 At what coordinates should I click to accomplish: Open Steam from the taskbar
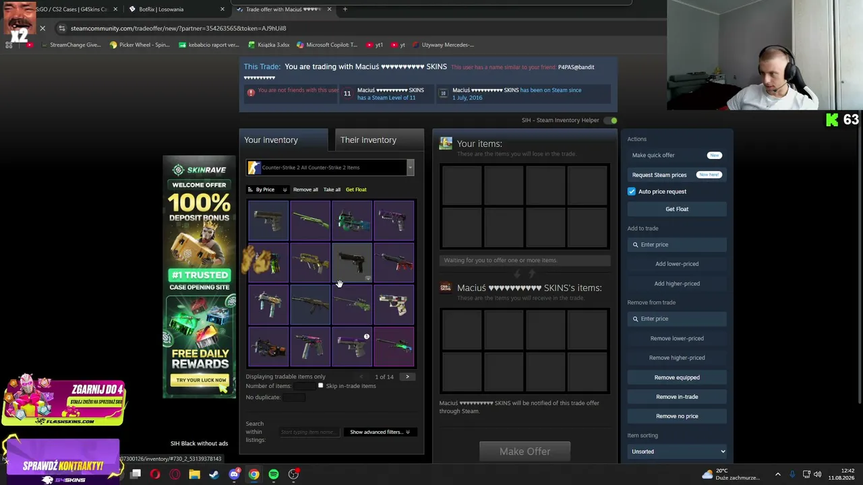tap(214, 474)
